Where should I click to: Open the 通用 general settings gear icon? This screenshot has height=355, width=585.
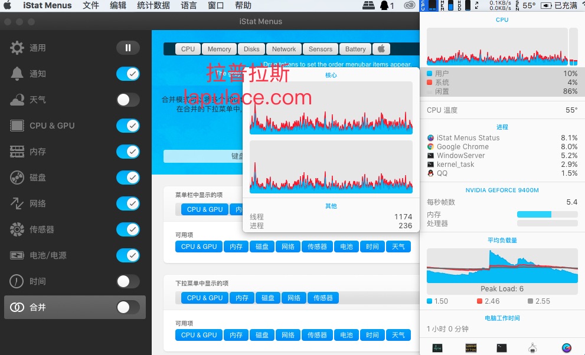point(17,48)
